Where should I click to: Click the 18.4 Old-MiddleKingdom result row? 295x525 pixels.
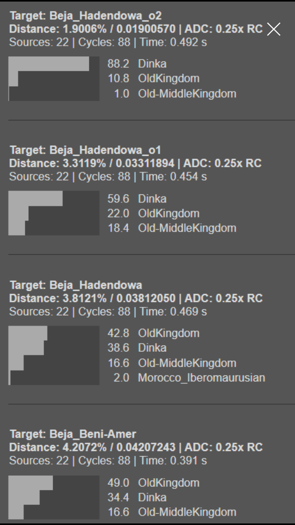click(x=172, y=228)
